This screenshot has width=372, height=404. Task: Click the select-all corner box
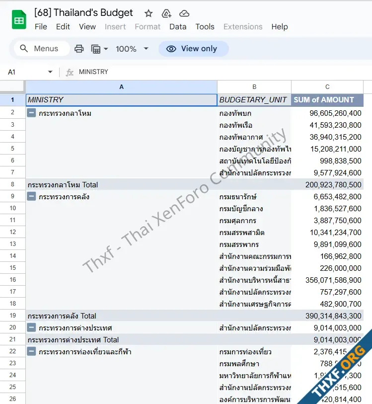[12, 86]
